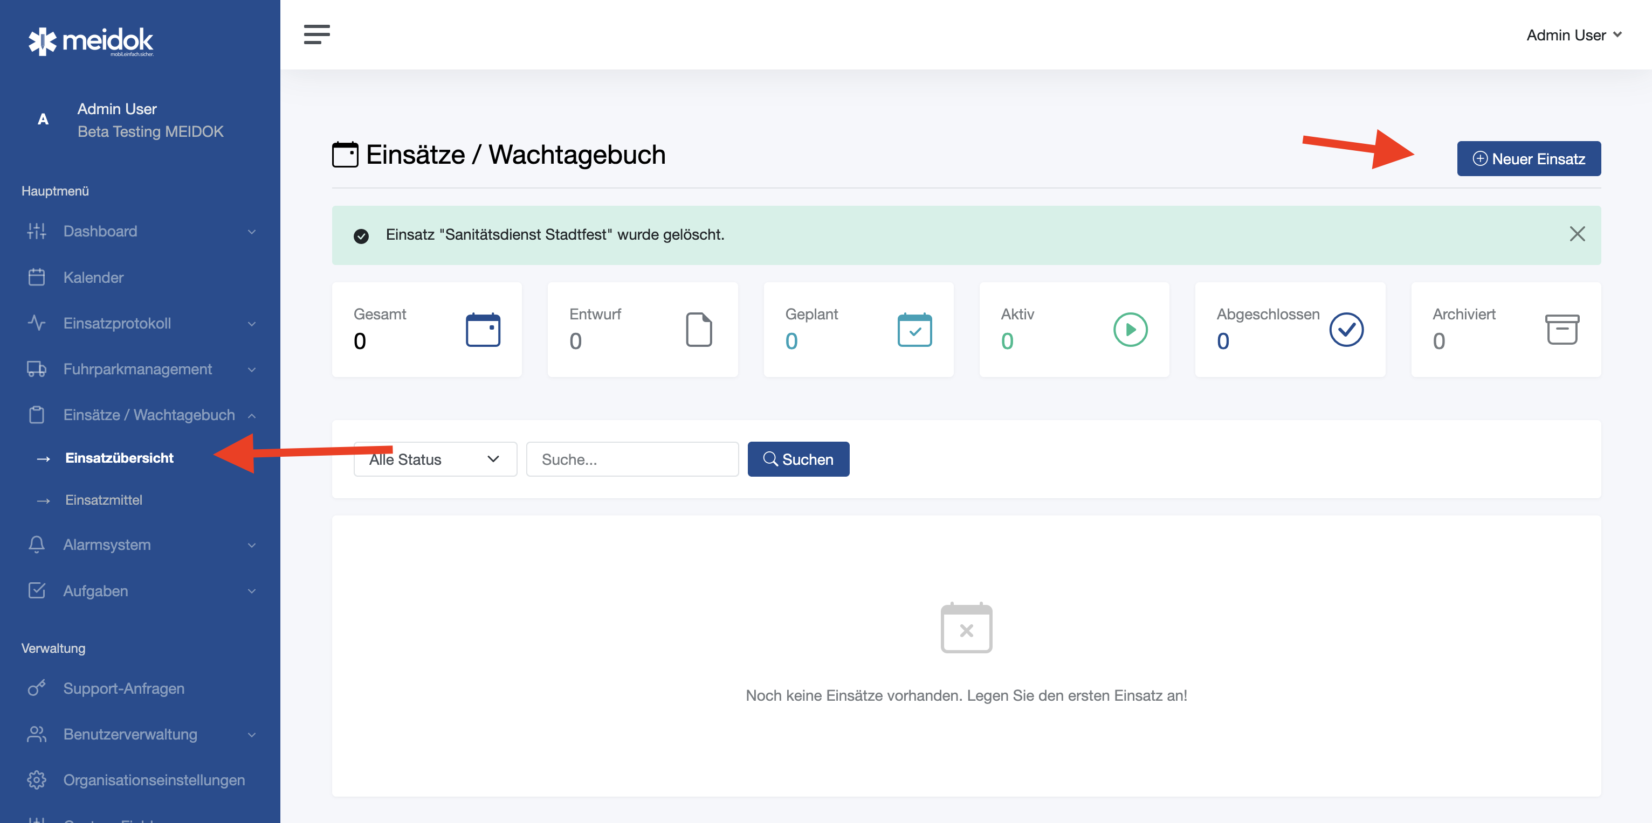Click the Gesamt calendar icon
This screenshot has height=823, width=1652.
tap(483, 330)
